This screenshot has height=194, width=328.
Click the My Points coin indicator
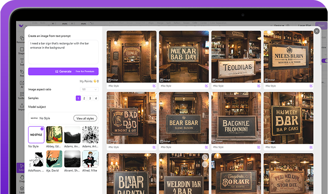click(95, 81)
